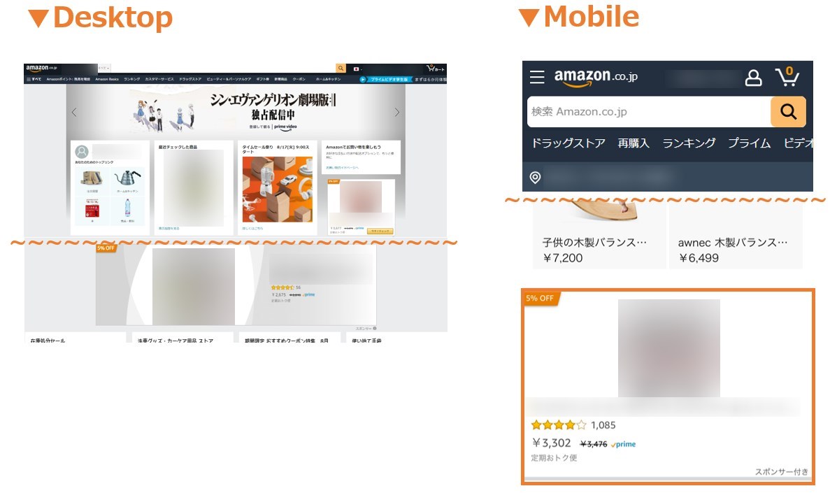The image size is (837, 500).
Task: Expand the Japan flag language dropdown
Action: (x=357, y=69)
